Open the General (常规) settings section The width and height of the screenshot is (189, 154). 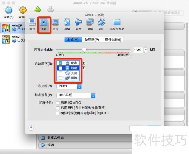32,24
